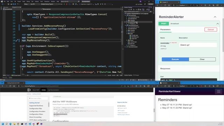
Task: Open the Edit menu in Visual Studio
Action: [8, 1]
